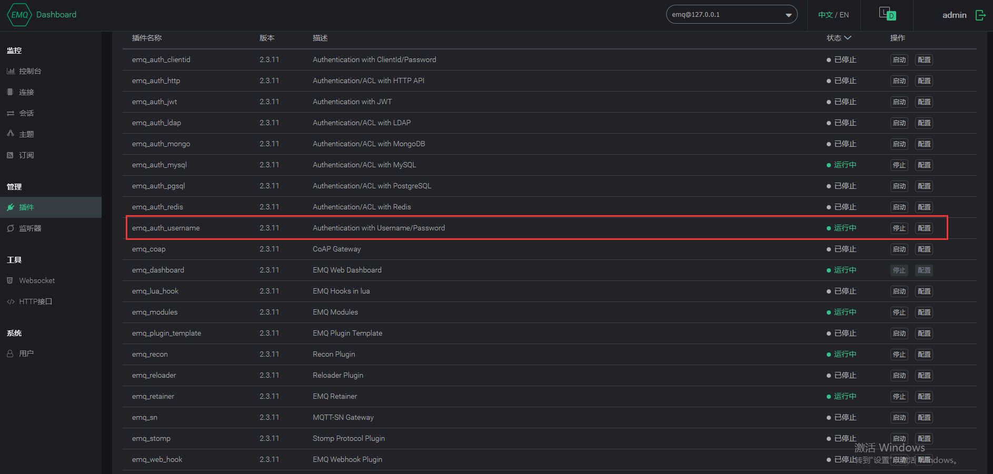Stop the emq_auth_mysql plugin
Image resolution: width=993 pixels, height=474 pixels.
(899, 165)
